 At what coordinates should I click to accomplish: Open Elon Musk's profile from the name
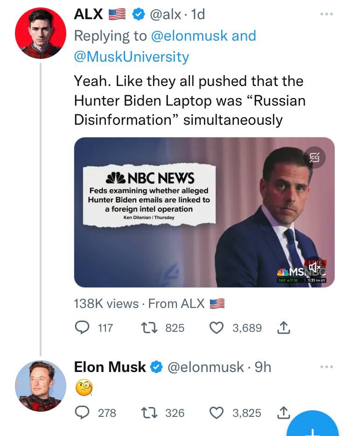point(110,367)
